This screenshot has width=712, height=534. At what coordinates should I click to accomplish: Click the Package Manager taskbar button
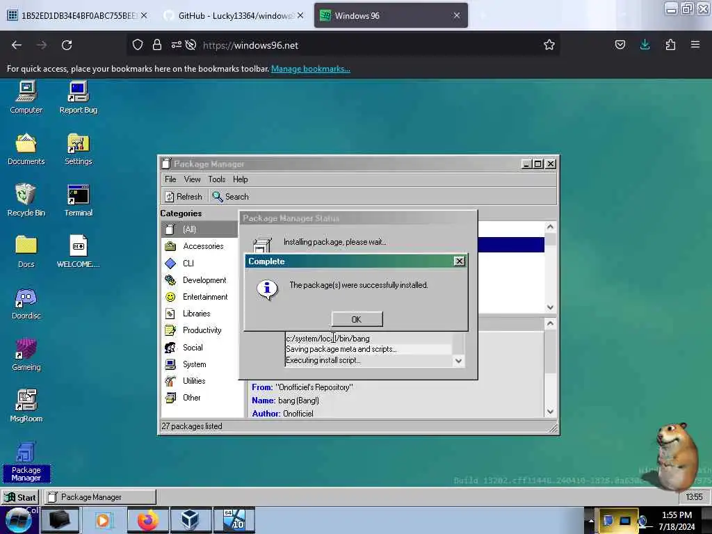tap(100, 497)
